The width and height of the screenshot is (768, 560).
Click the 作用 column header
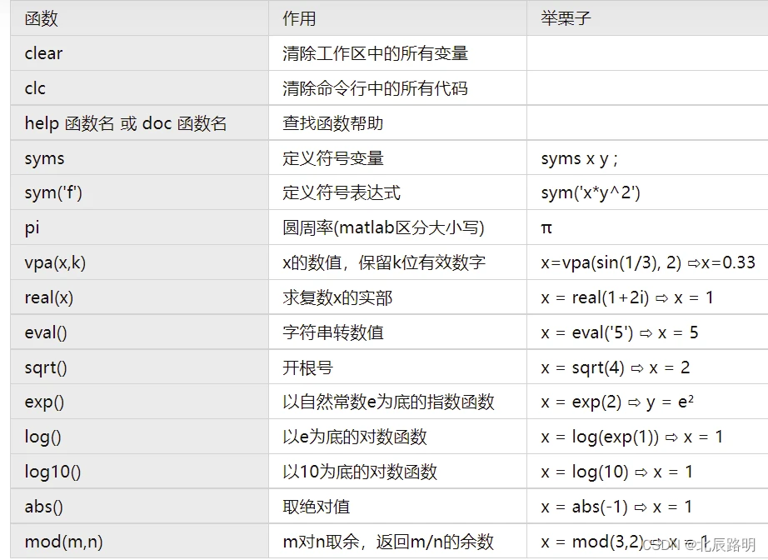pyautogui.click(x=299, y=18)
